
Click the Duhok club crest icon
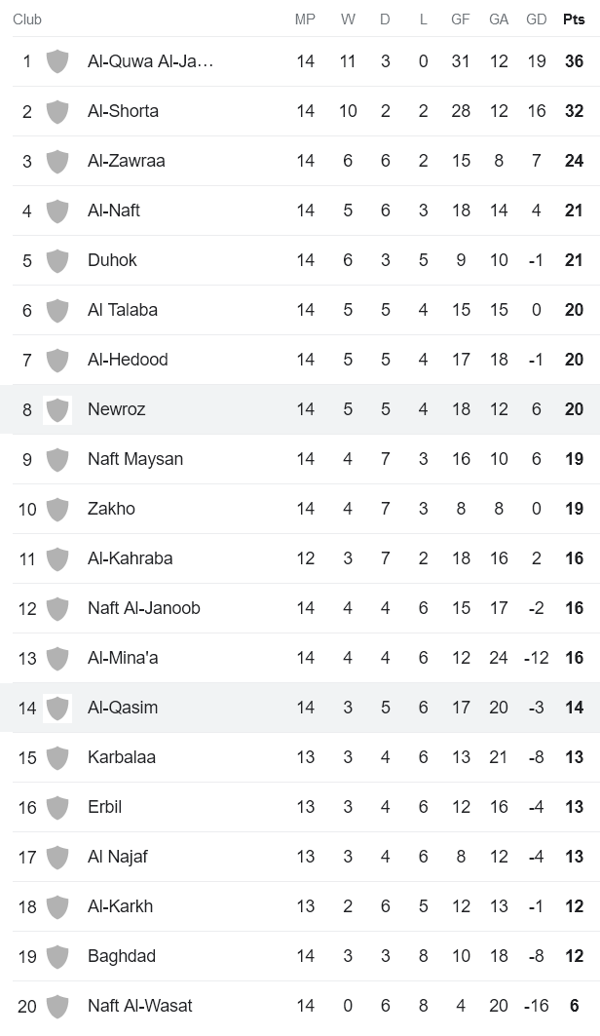pos(57,260)
